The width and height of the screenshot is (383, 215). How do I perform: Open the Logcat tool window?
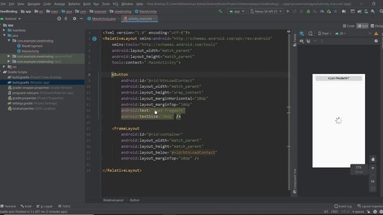(x=44, y=206)
